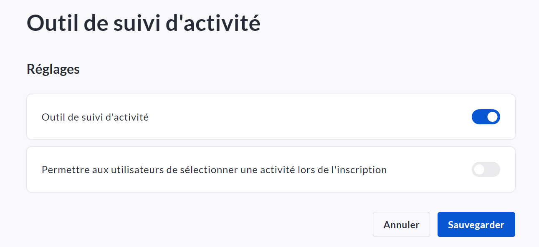
Task: Click the white knob of the grey switch
Action: [x=479, y=169]
